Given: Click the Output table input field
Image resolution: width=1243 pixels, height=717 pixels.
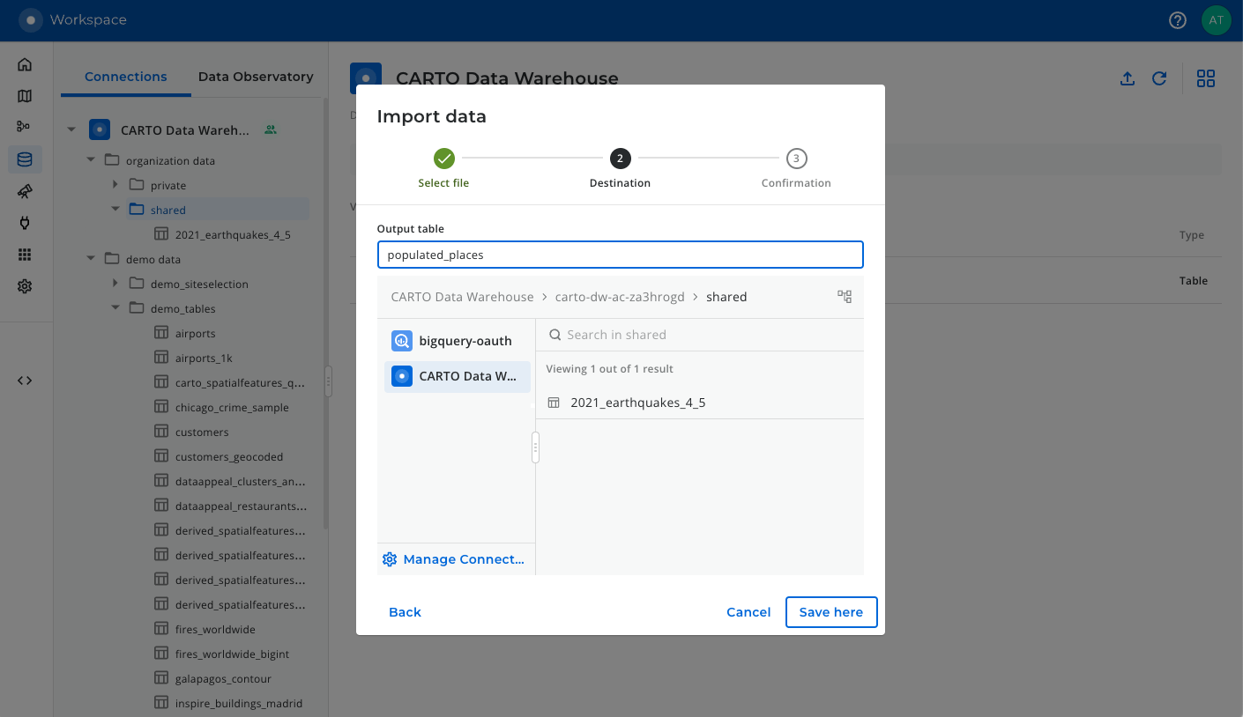Looking at the screenshot, I should click(x=620, y=255).
